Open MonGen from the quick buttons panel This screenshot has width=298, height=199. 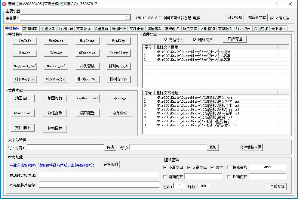(x=25, y=53)
